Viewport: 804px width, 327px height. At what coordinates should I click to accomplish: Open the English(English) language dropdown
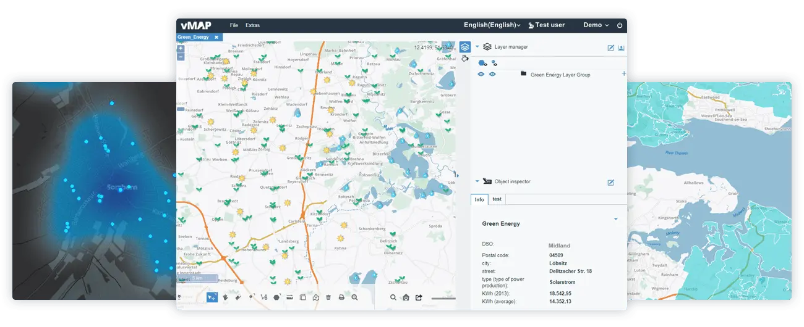492,25
